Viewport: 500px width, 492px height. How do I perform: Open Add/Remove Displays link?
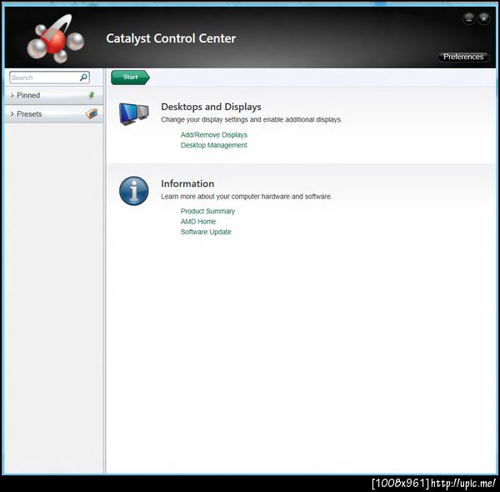tap(214, 134)
